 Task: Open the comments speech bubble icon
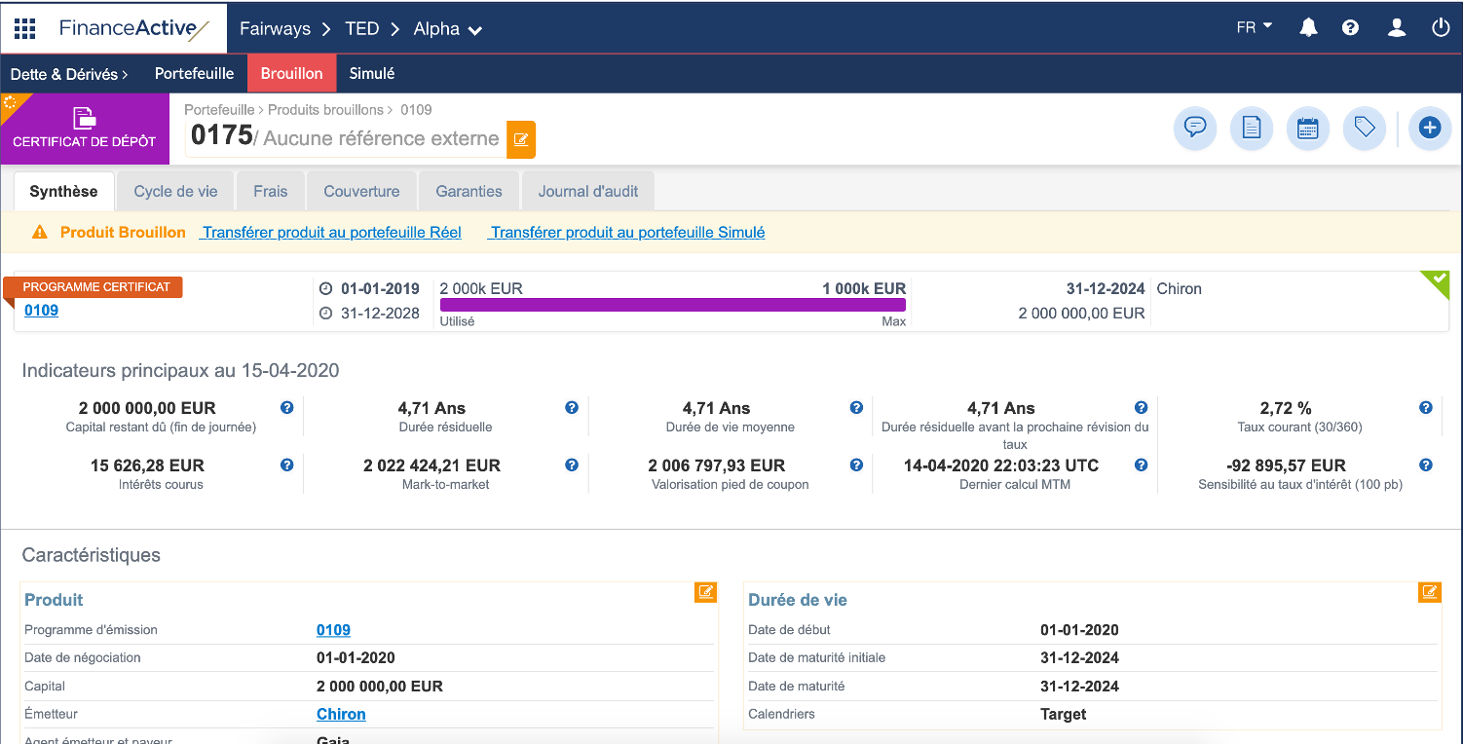pyautogui.click(x=1194, y=128)
